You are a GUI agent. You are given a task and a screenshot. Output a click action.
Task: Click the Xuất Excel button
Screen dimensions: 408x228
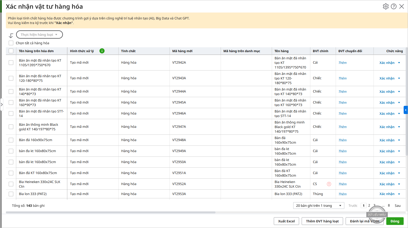pos(286,221)
